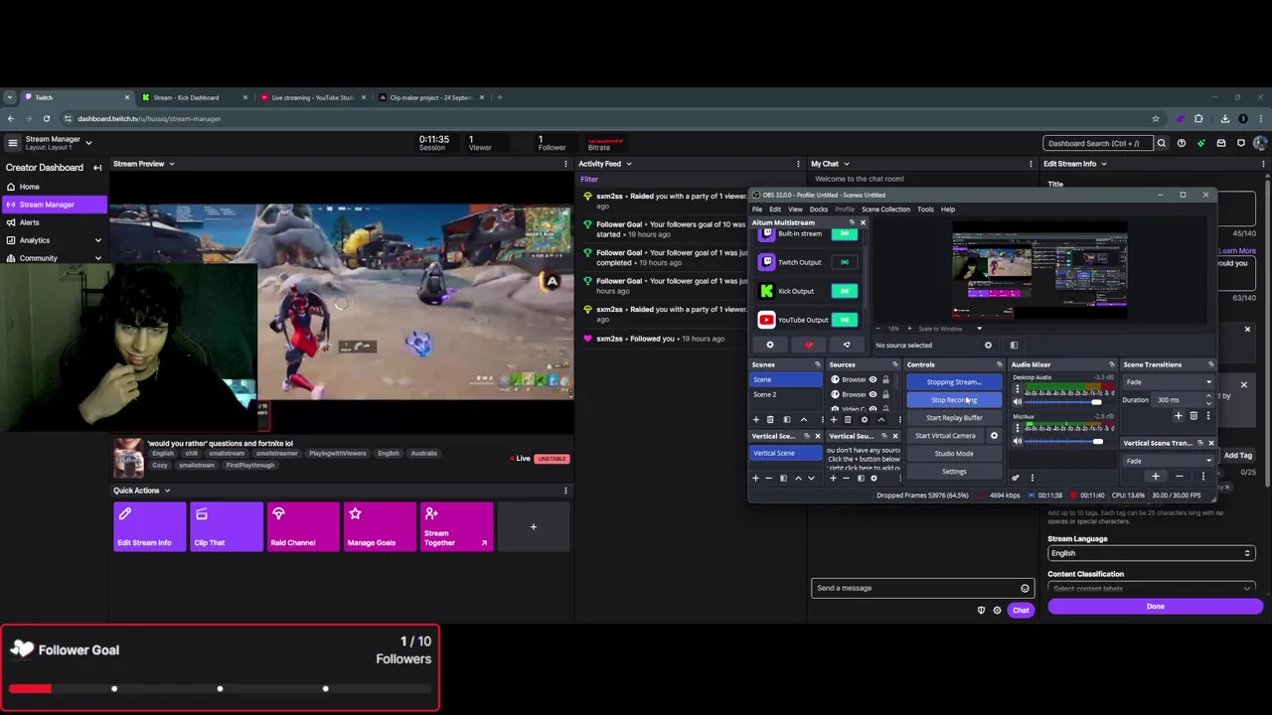Mute Mic/Aux speaker icon in mixer
The width and height of the screenshot is (1272, 715).
coord(1017,441)
